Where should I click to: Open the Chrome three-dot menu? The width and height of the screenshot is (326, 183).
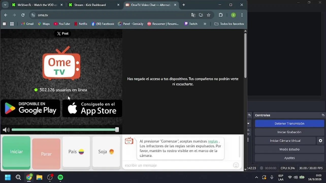tap(242, 15)
